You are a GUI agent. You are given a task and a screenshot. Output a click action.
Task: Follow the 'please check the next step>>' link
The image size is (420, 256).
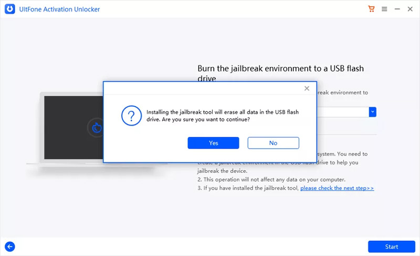tap(337, 188)
